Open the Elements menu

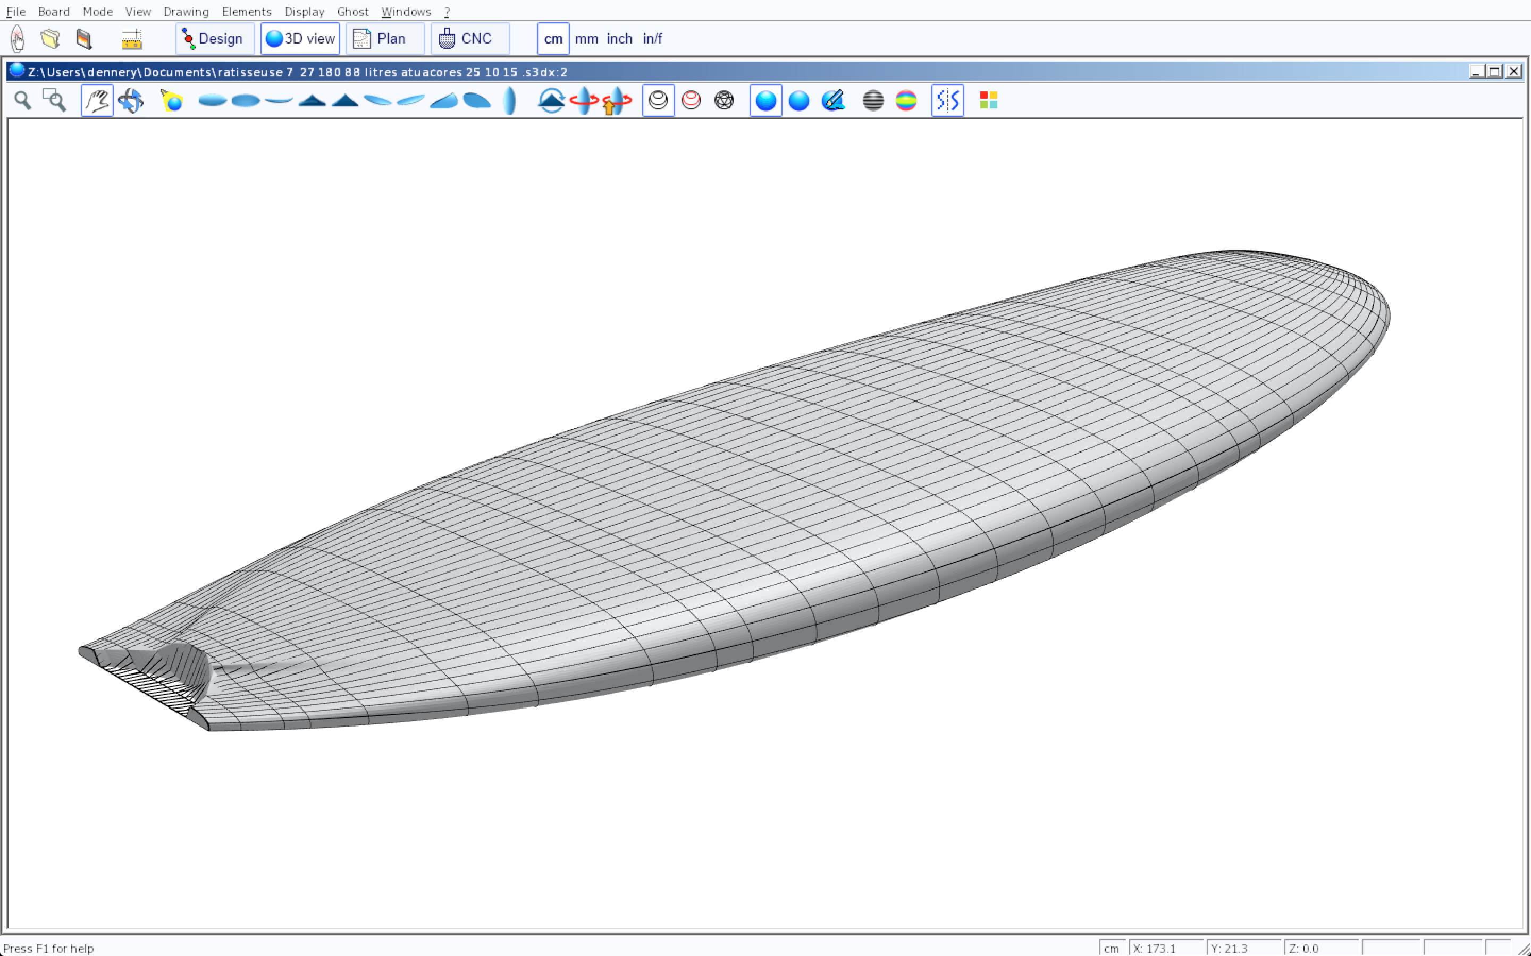246,11
